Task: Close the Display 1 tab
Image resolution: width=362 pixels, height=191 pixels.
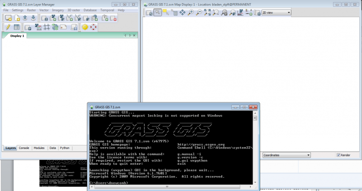Action: tap(135, 35)
